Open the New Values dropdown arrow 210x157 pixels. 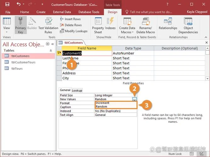coord(134,99)
